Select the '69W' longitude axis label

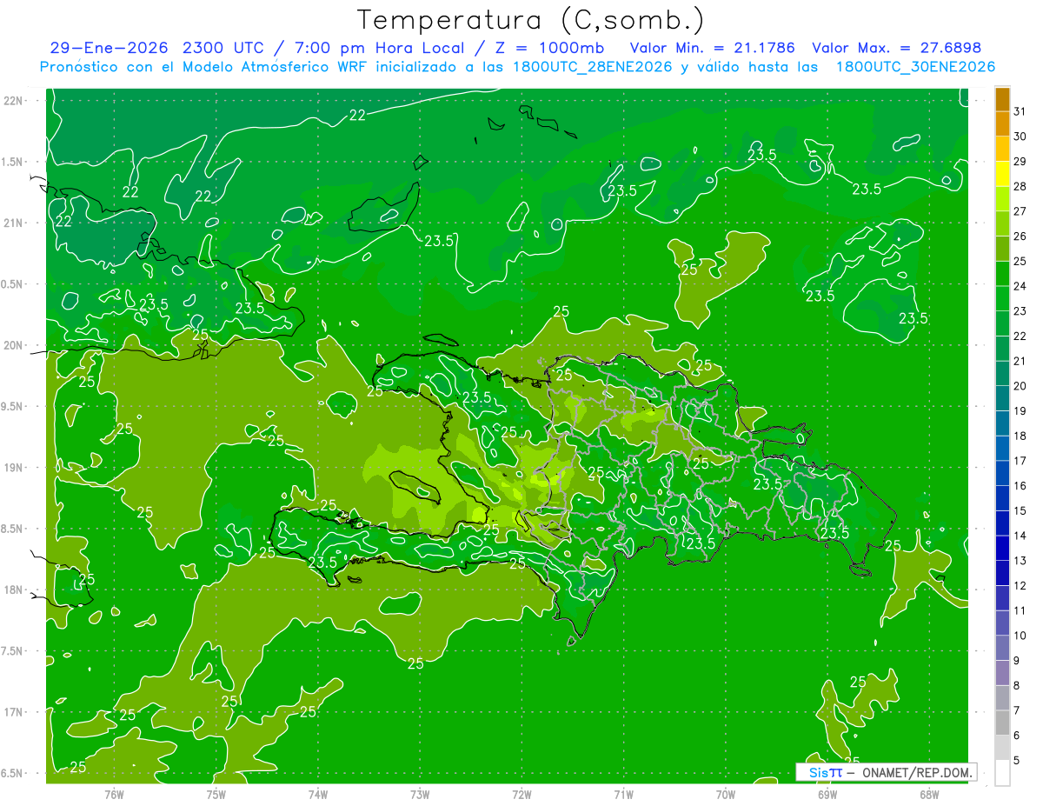coord(827,794)
